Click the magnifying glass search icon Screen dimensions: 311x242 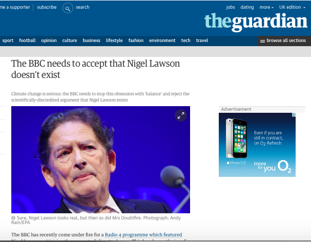(68, 8)
